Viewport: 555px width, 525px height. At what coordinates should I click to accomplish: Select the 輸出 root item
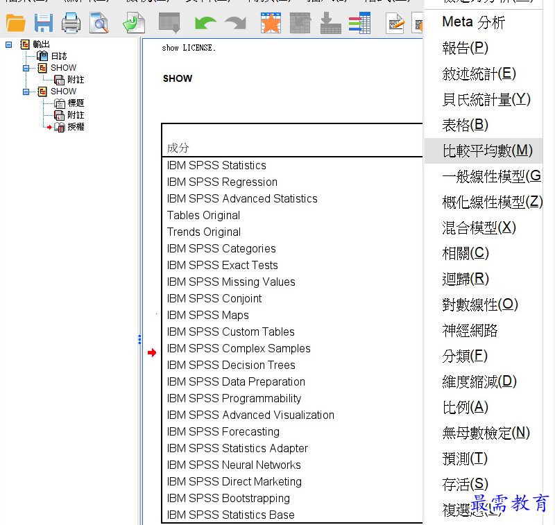pyautogui.click(x=41, y=44)
